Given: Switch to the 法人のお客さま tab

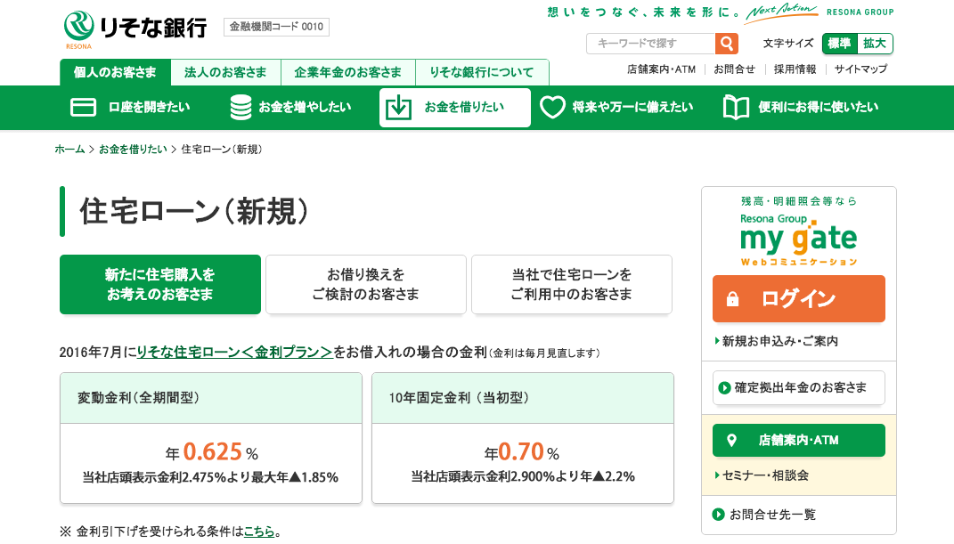Looking at the screenshot, I should tap(225, 72).
